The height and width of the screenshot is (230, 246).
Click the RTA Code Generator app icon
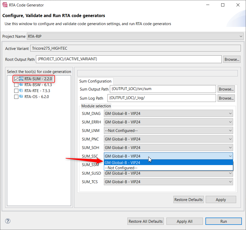coord(5,5)
